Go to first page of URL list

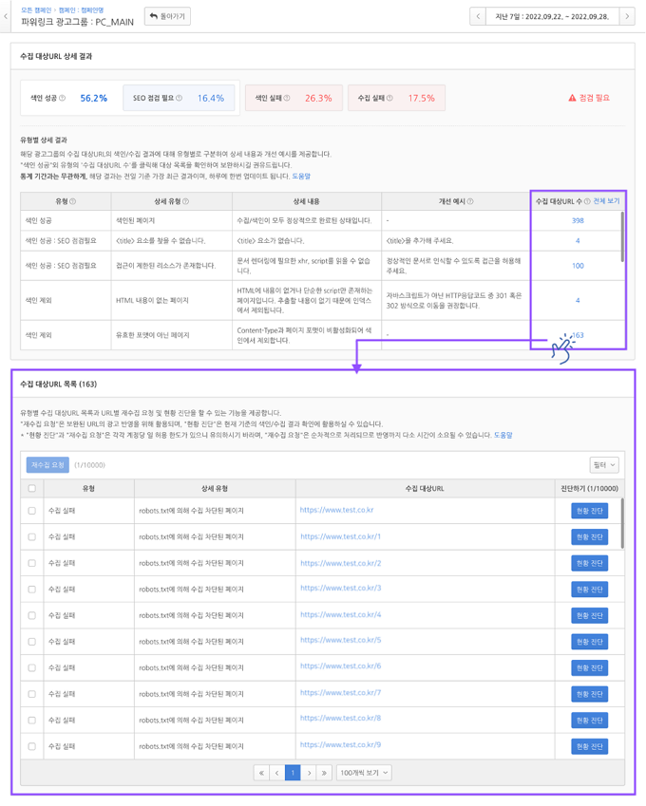[x=261, y=773]
